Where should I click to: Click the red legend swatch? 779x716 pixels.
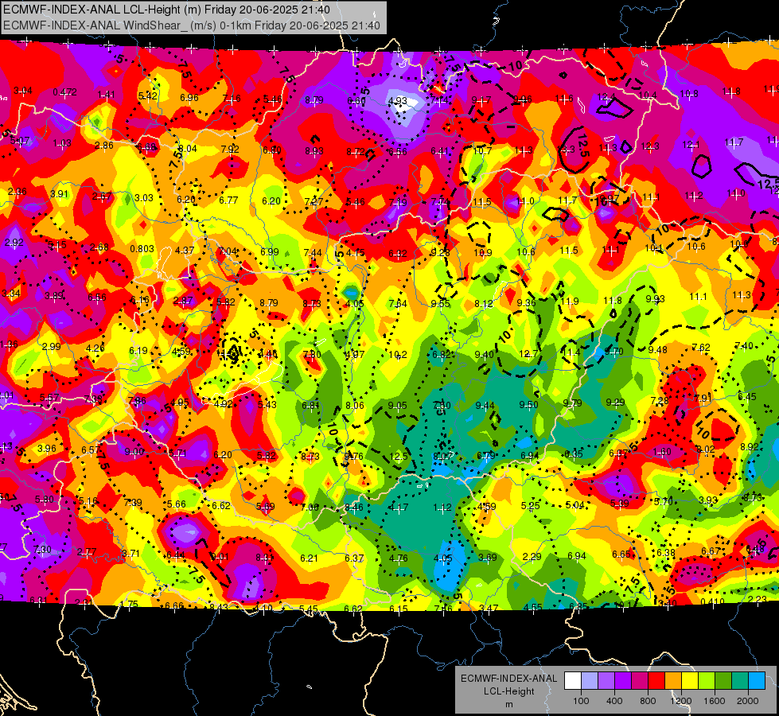pyautogui.click(x=656, y=681)
